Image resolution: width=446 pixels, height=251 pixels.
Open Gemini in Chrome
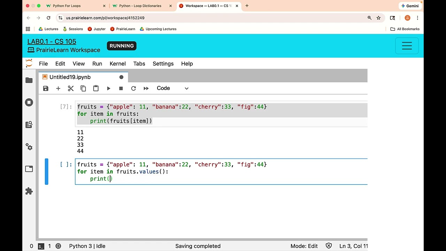point(410,6)
